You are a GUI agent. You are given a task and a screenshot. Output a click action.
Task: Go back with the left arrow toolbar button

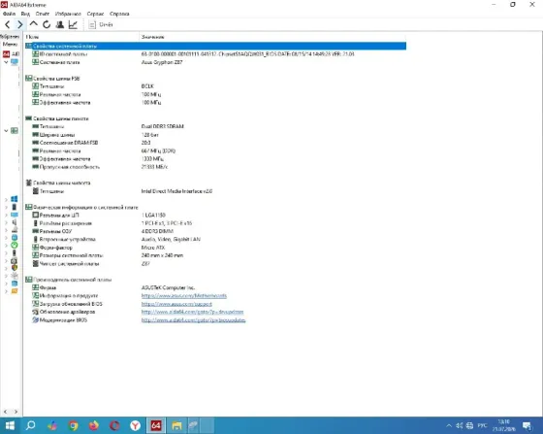8,24
